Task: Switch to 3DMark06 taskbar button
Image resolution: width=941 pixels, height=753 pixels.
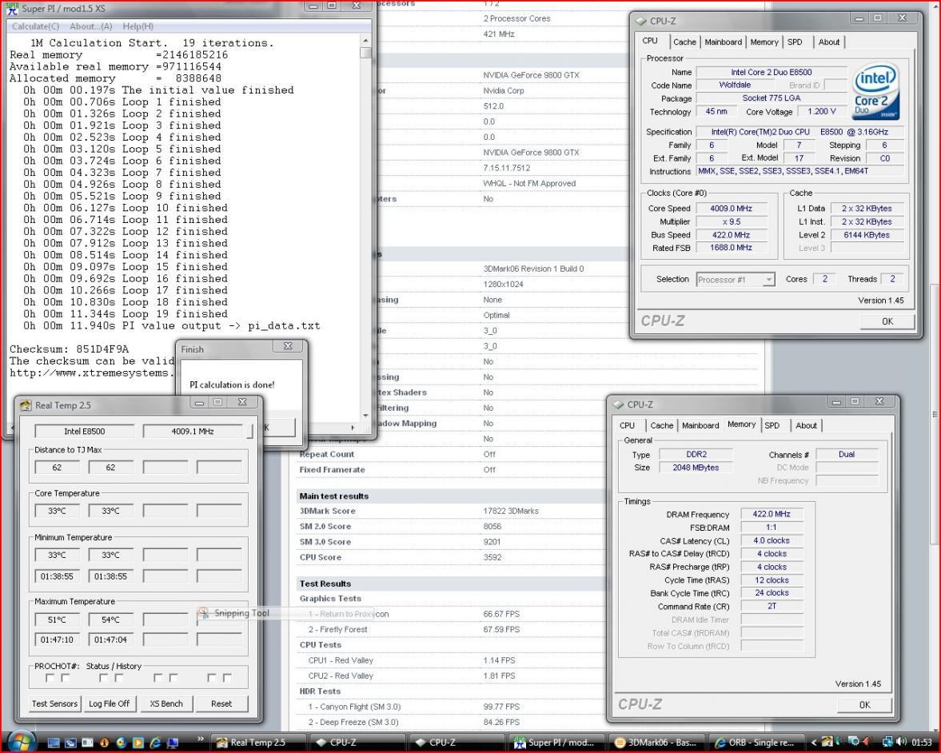Action: (x=656, y=742)
